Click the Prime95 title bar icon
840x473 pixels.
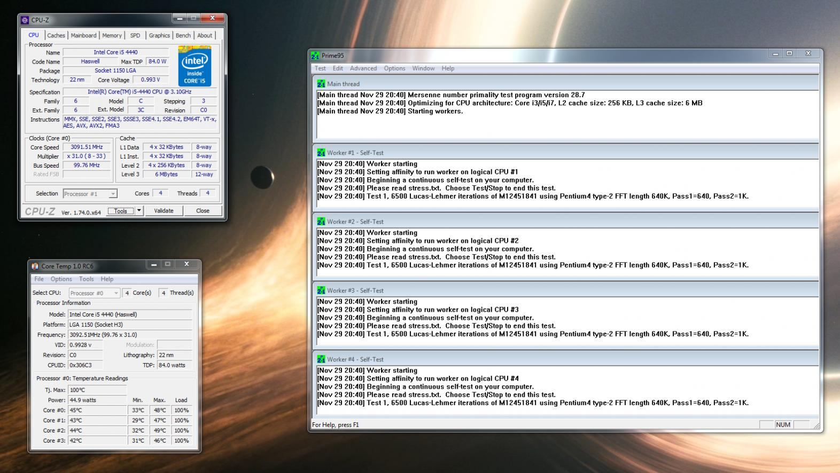(315, 55)
